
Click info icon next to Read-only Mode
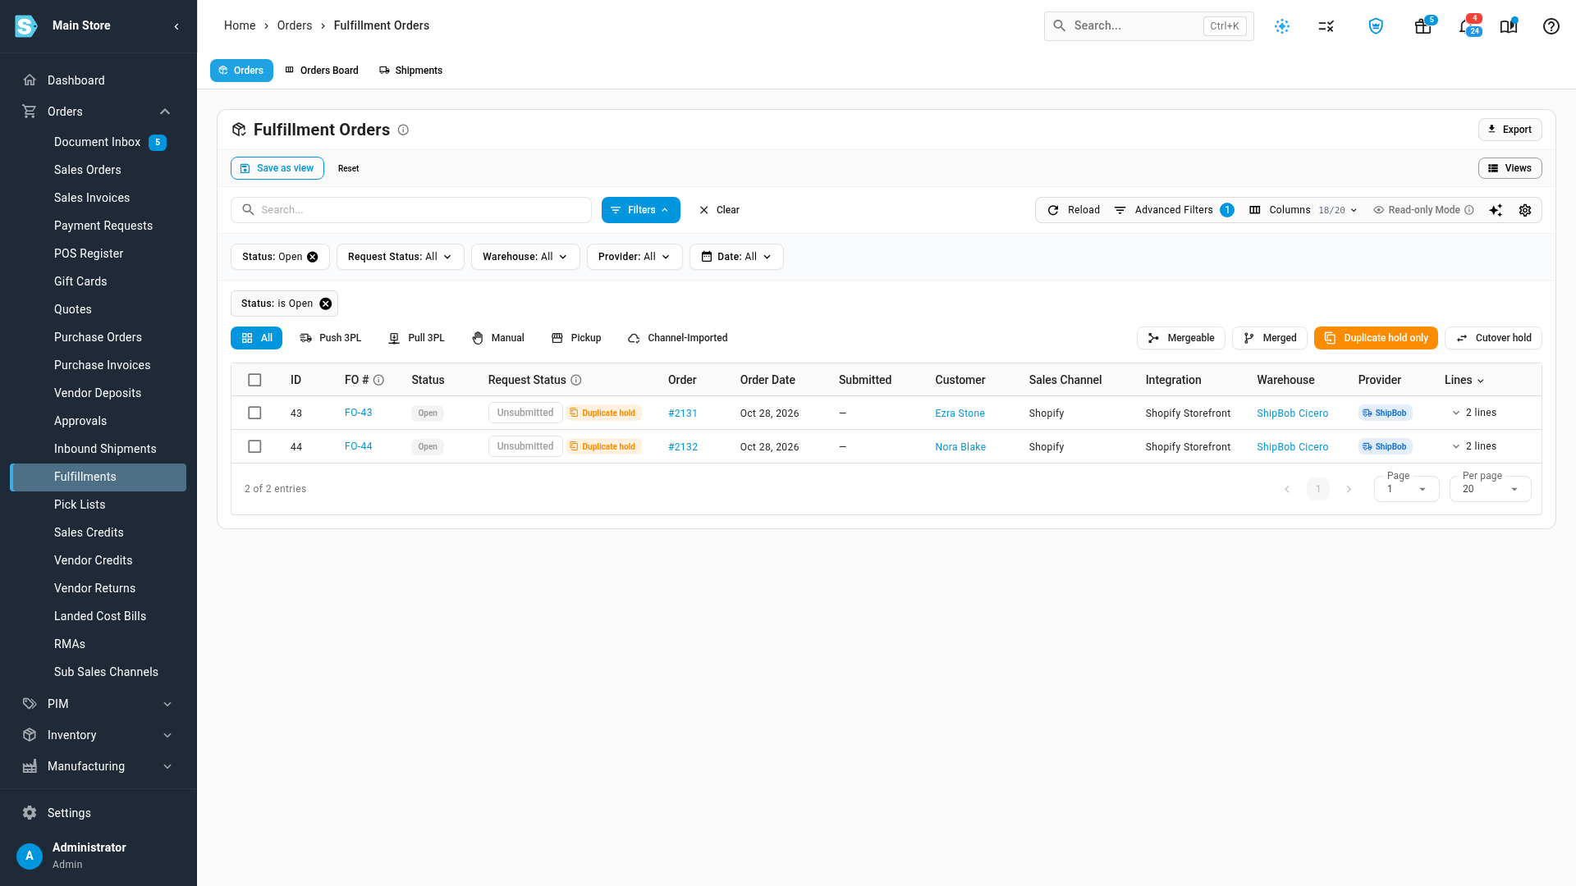tap(1469, 210)
